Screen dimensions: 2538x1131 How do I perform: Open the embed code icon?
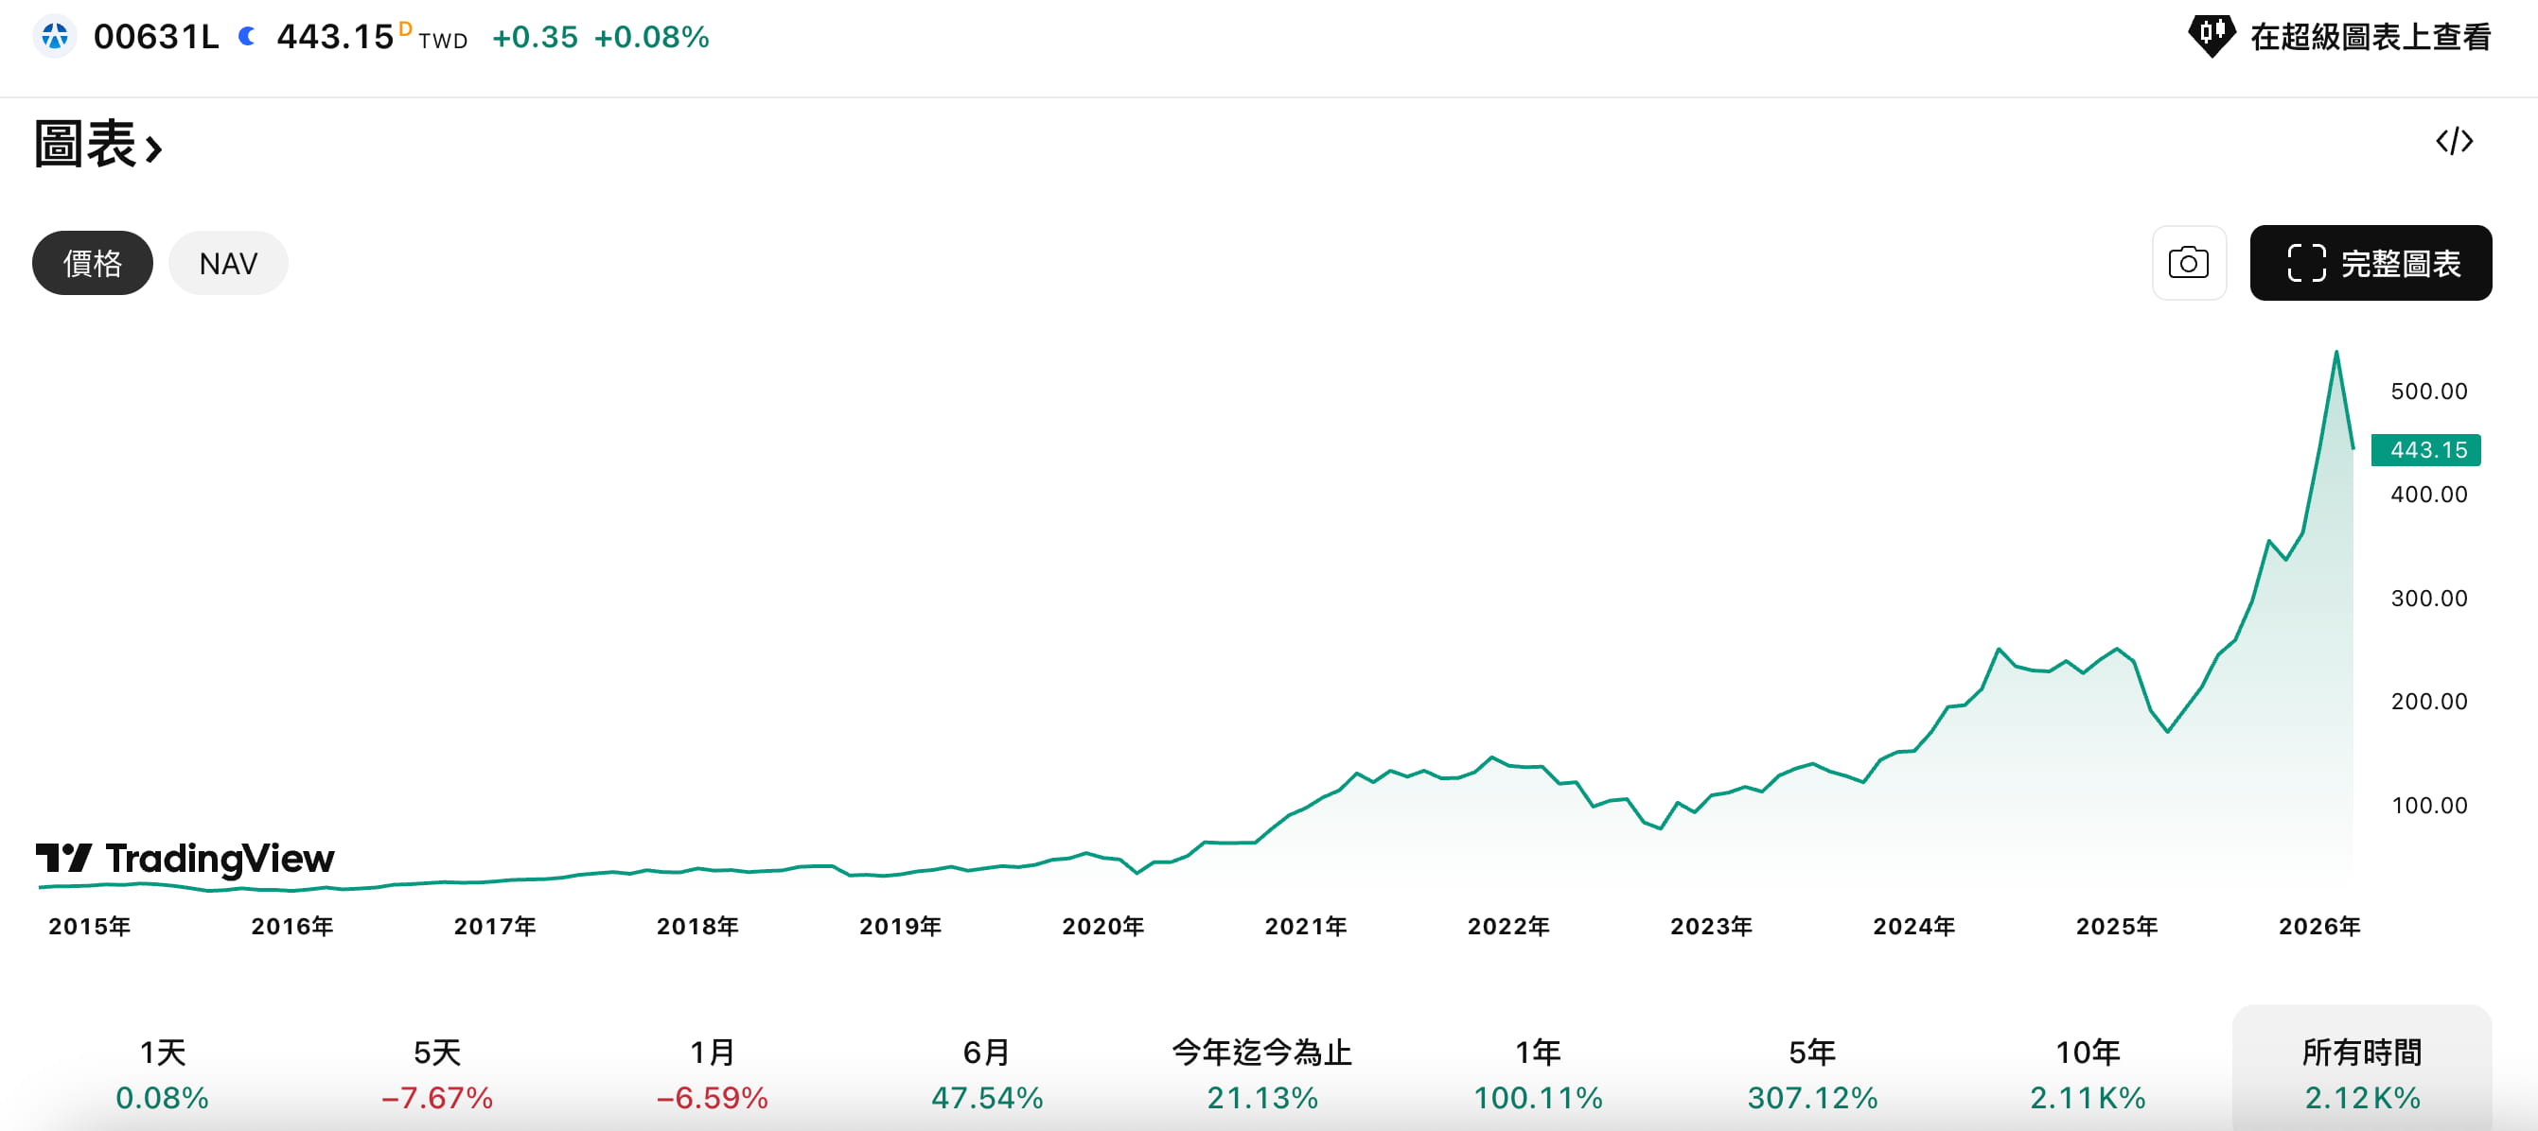click(2455, 141)
